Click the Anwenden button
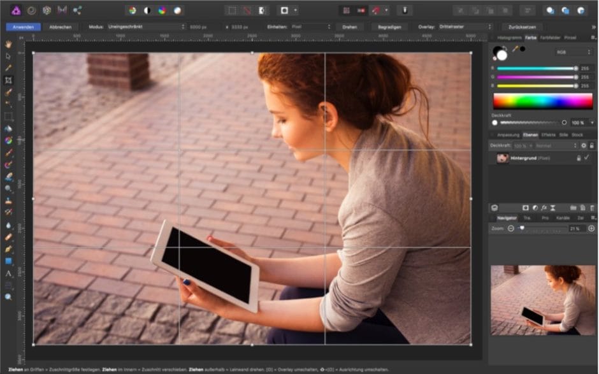Viewport: 599px width, 374px height. click(23, 27)
